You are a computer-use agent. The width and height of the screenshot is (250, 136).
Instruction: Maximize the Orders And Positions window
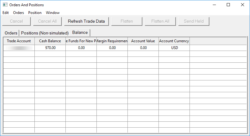pos(228,5)
